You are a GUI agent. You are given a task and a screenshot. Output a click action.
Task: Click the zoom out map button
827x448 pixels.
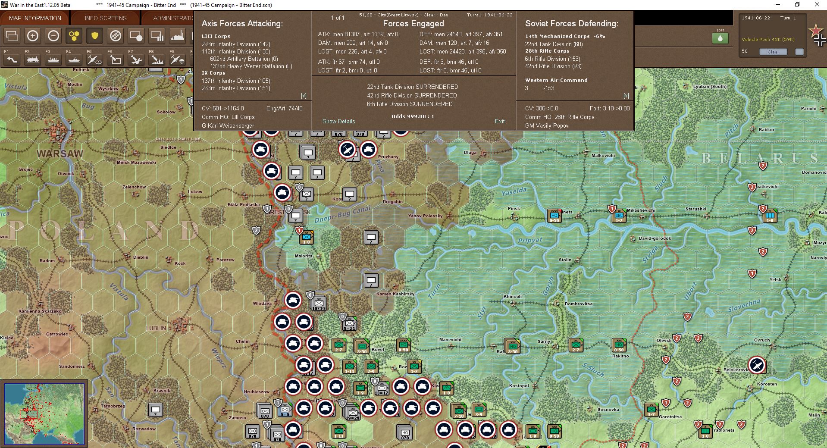[x=53, y=36]
